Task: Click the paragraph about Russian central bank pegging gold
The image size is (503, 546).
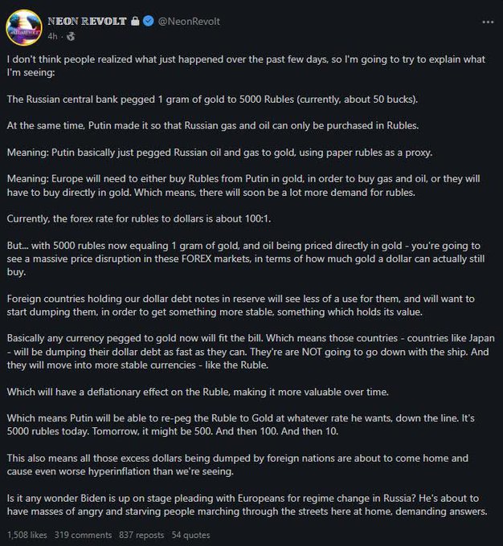Action: [212, 100]
